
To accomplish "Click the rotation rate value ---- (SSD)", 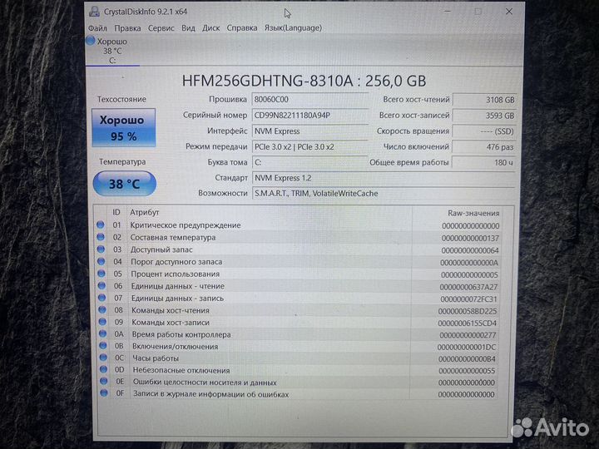I will pos(484,131).
